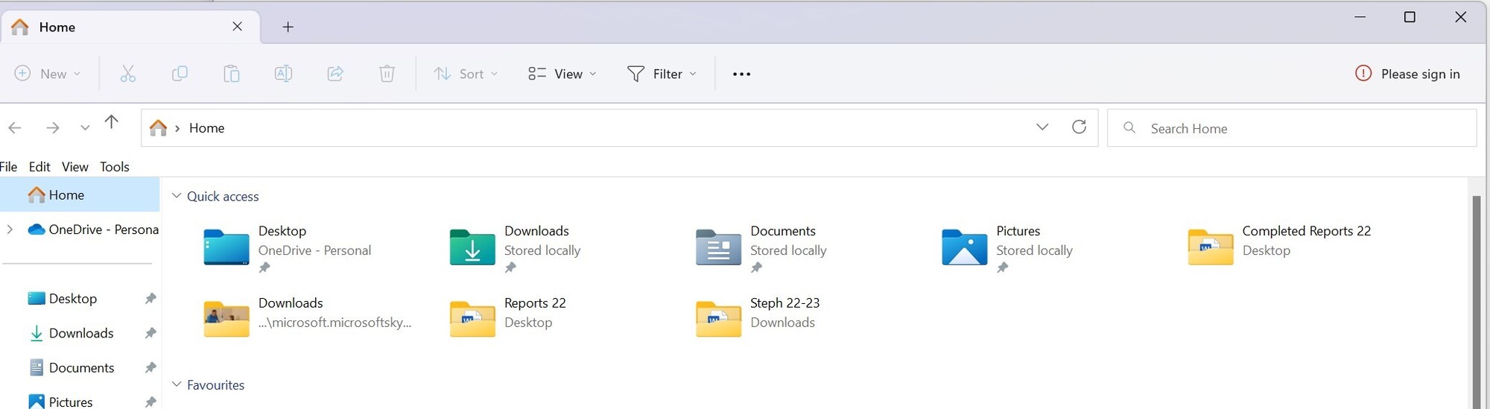Open the View menu in menu bar

[x=74, y=167]
